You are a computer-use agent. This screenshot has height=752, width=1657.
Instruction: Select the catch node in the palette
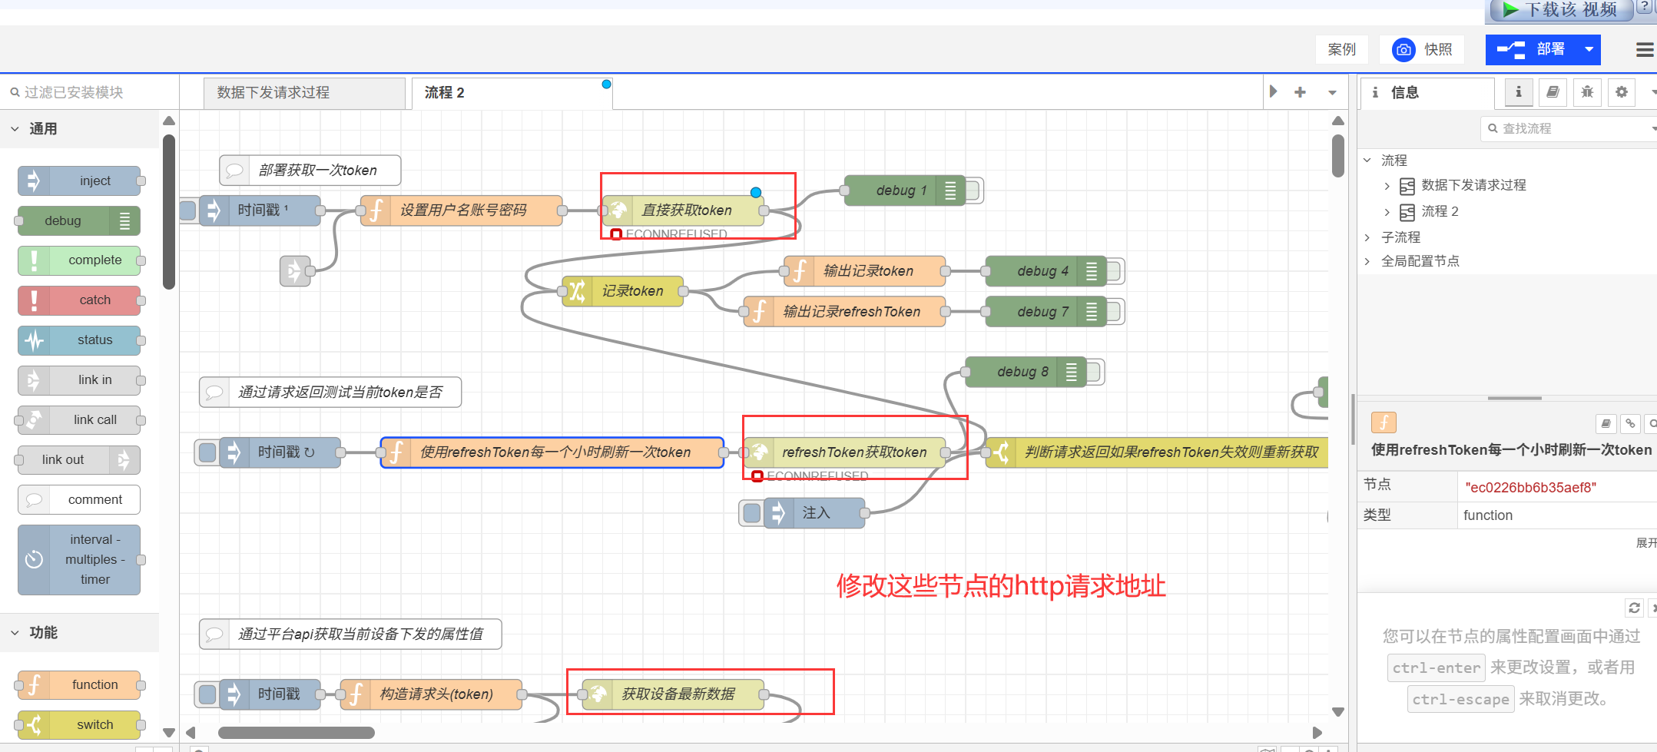80,300
